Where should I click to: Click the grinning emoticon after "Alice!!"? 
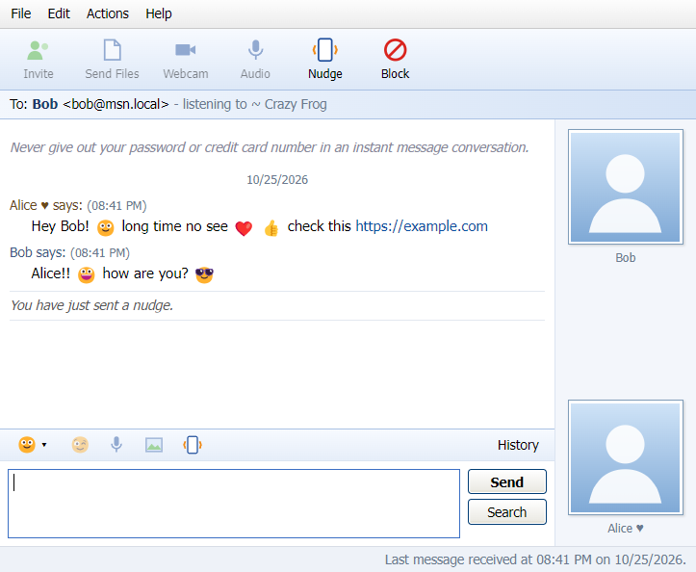pyautogui.click(x=87, y=274)
